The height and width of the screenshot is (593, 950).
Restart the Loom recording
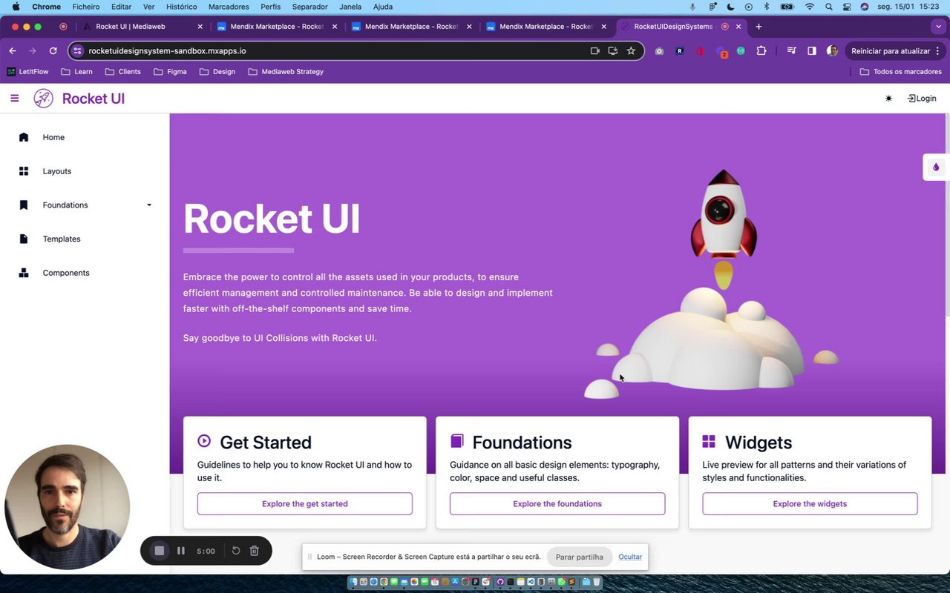click(236, 551)
